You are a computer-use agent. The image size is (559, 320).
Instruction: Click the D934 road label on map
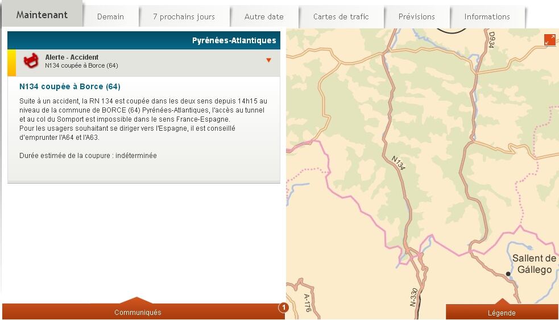pos(492,40)
